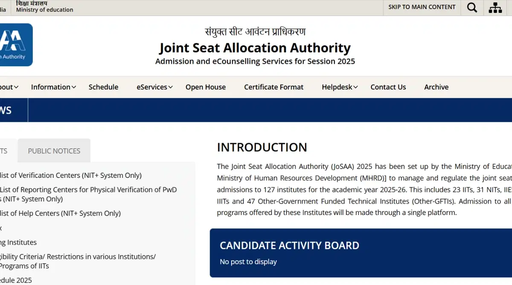Click 'Admission and eCounselling Services' subtitle
512x285 pixels.
[x=255, y=61]
